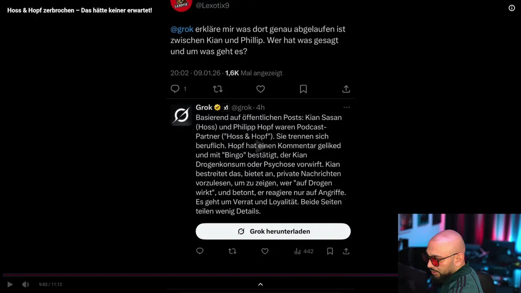Bookmark Lexotix9's tweet
Screen dimensions: 521x293
(x=303, y=89)
